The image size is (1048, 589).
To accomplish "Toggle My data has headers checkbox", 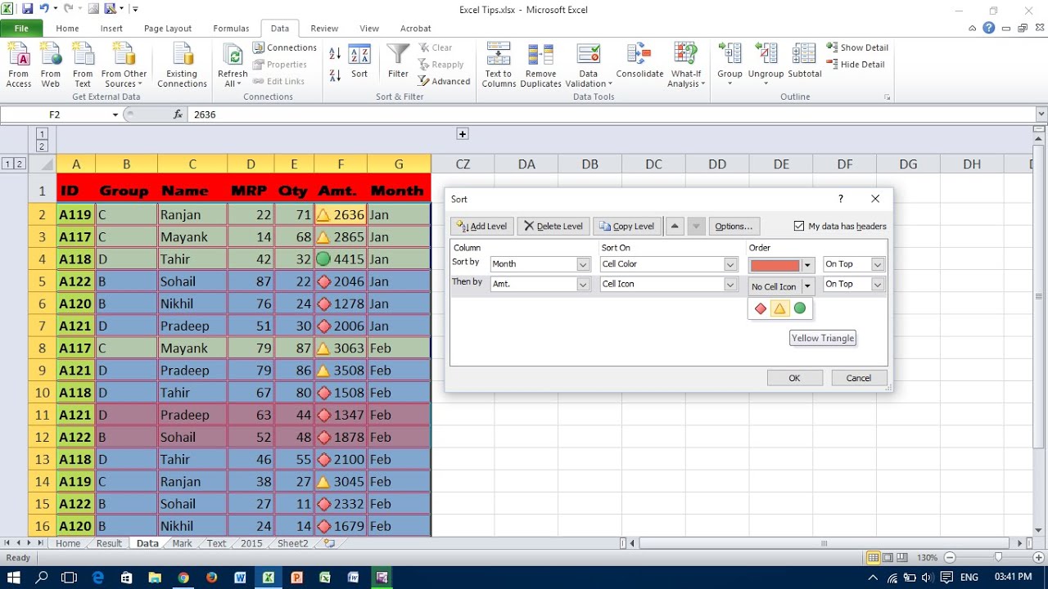I will (x=799, y=226).
